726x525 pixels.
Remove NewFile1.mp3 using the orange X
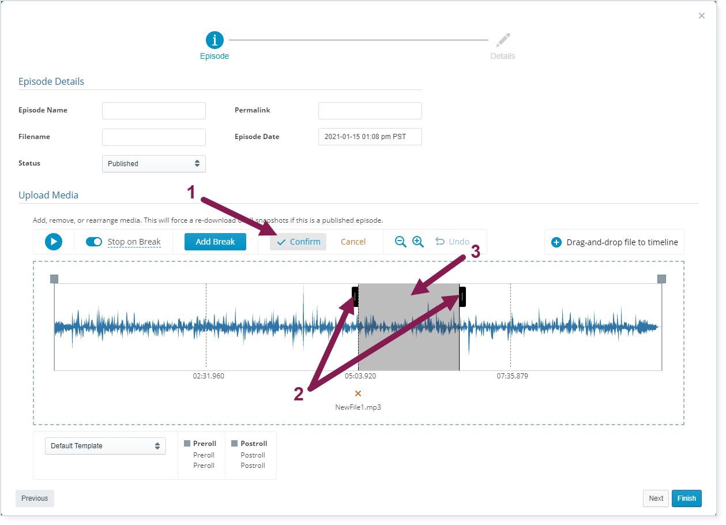[x=358, y=393]
